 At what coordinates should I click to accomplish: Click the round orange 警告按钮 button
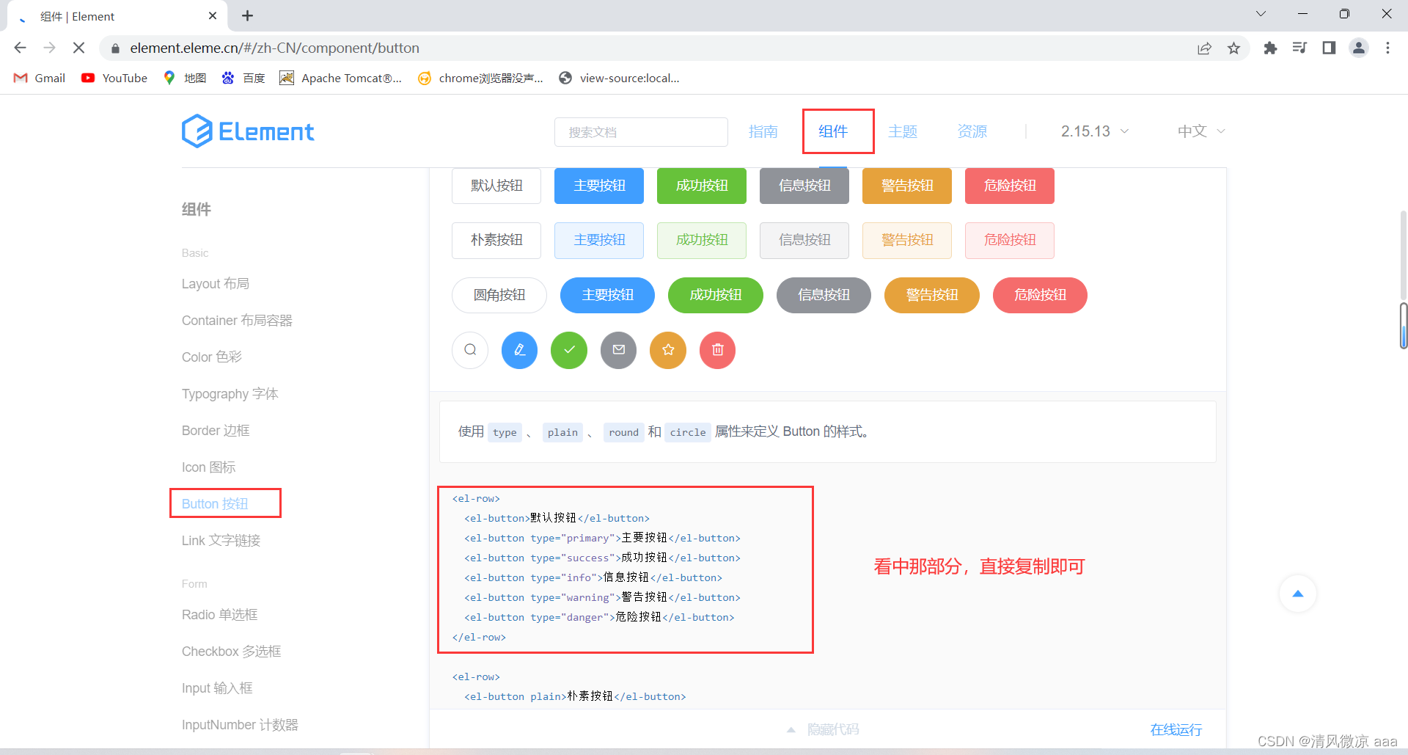(x=932, y=295)
